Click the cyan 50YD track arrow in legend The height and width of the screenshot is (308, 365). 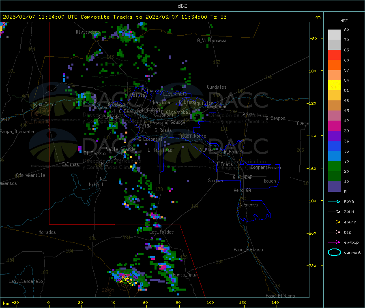(334, 202)
